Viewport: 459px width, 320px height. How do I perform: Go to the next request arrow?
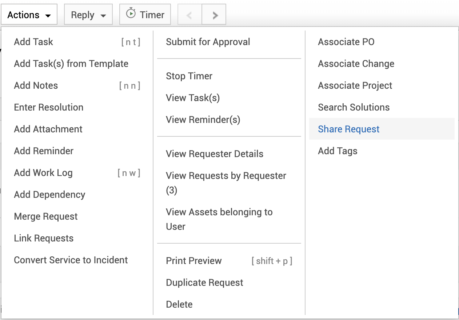pos(215,15)
